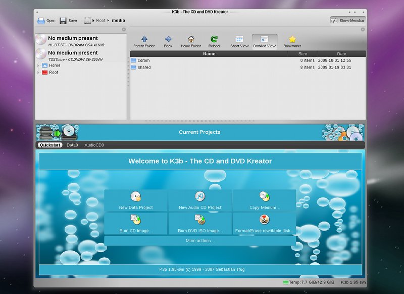404x294 pixels.
Task: Select the HL-DT-ST DVDRAM GSA-4160B drive
Action: (x=80, y=41)
